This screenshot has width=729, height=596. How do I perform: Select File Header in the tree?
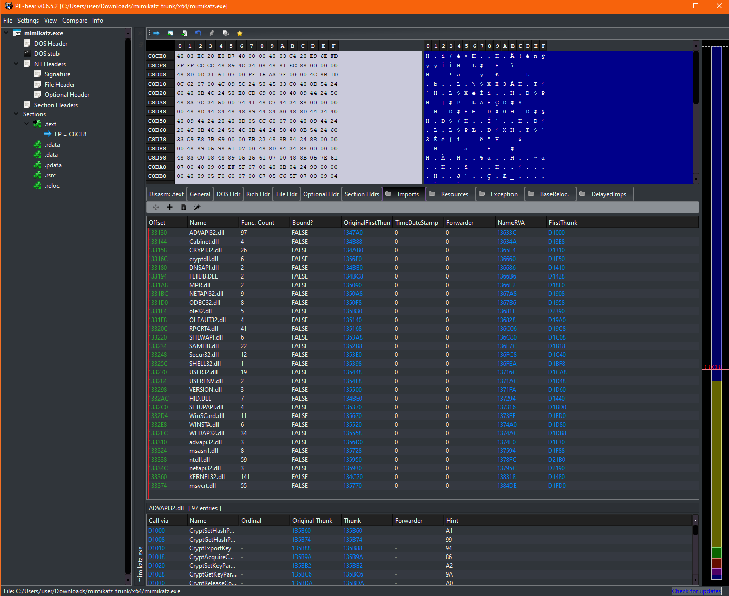coord(60,85)
